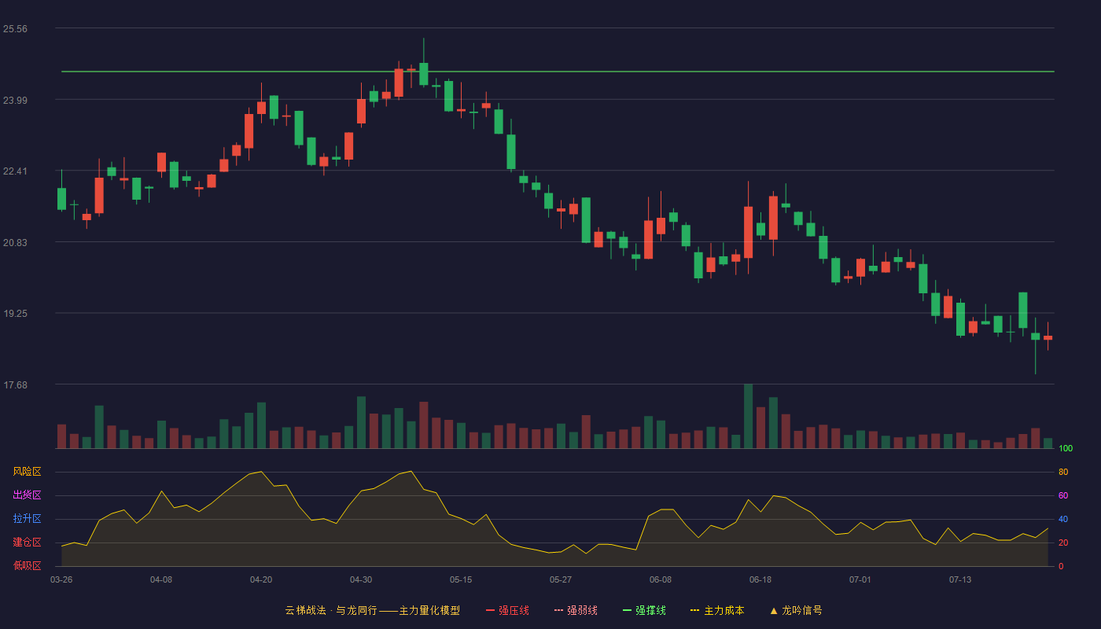This screenshot has width=1101, height=629.
Task: Toggle the 强撑线 legend entry
Action: (644, 610)
